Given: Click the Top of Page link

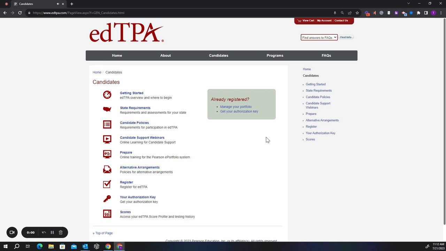Looking at the screenshot, I should coord(104,233).
